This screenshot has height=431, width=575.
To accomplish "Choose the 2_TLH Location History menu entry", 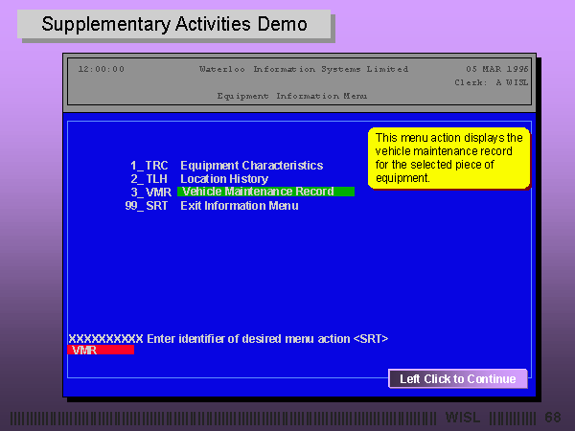I will point(199,179).
